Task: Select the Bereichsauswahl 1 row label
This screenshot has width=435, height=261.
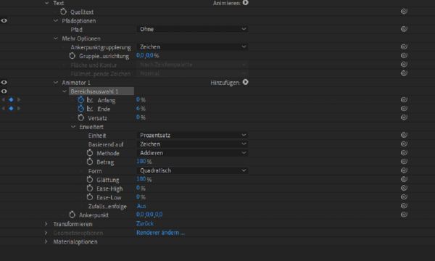Action: click(x=94, y=91)
